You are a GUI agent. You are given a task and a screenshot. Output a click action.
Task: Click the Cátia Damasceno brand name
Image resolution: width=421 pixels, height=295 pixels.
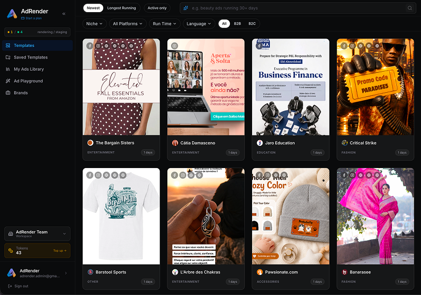[198, 143]
